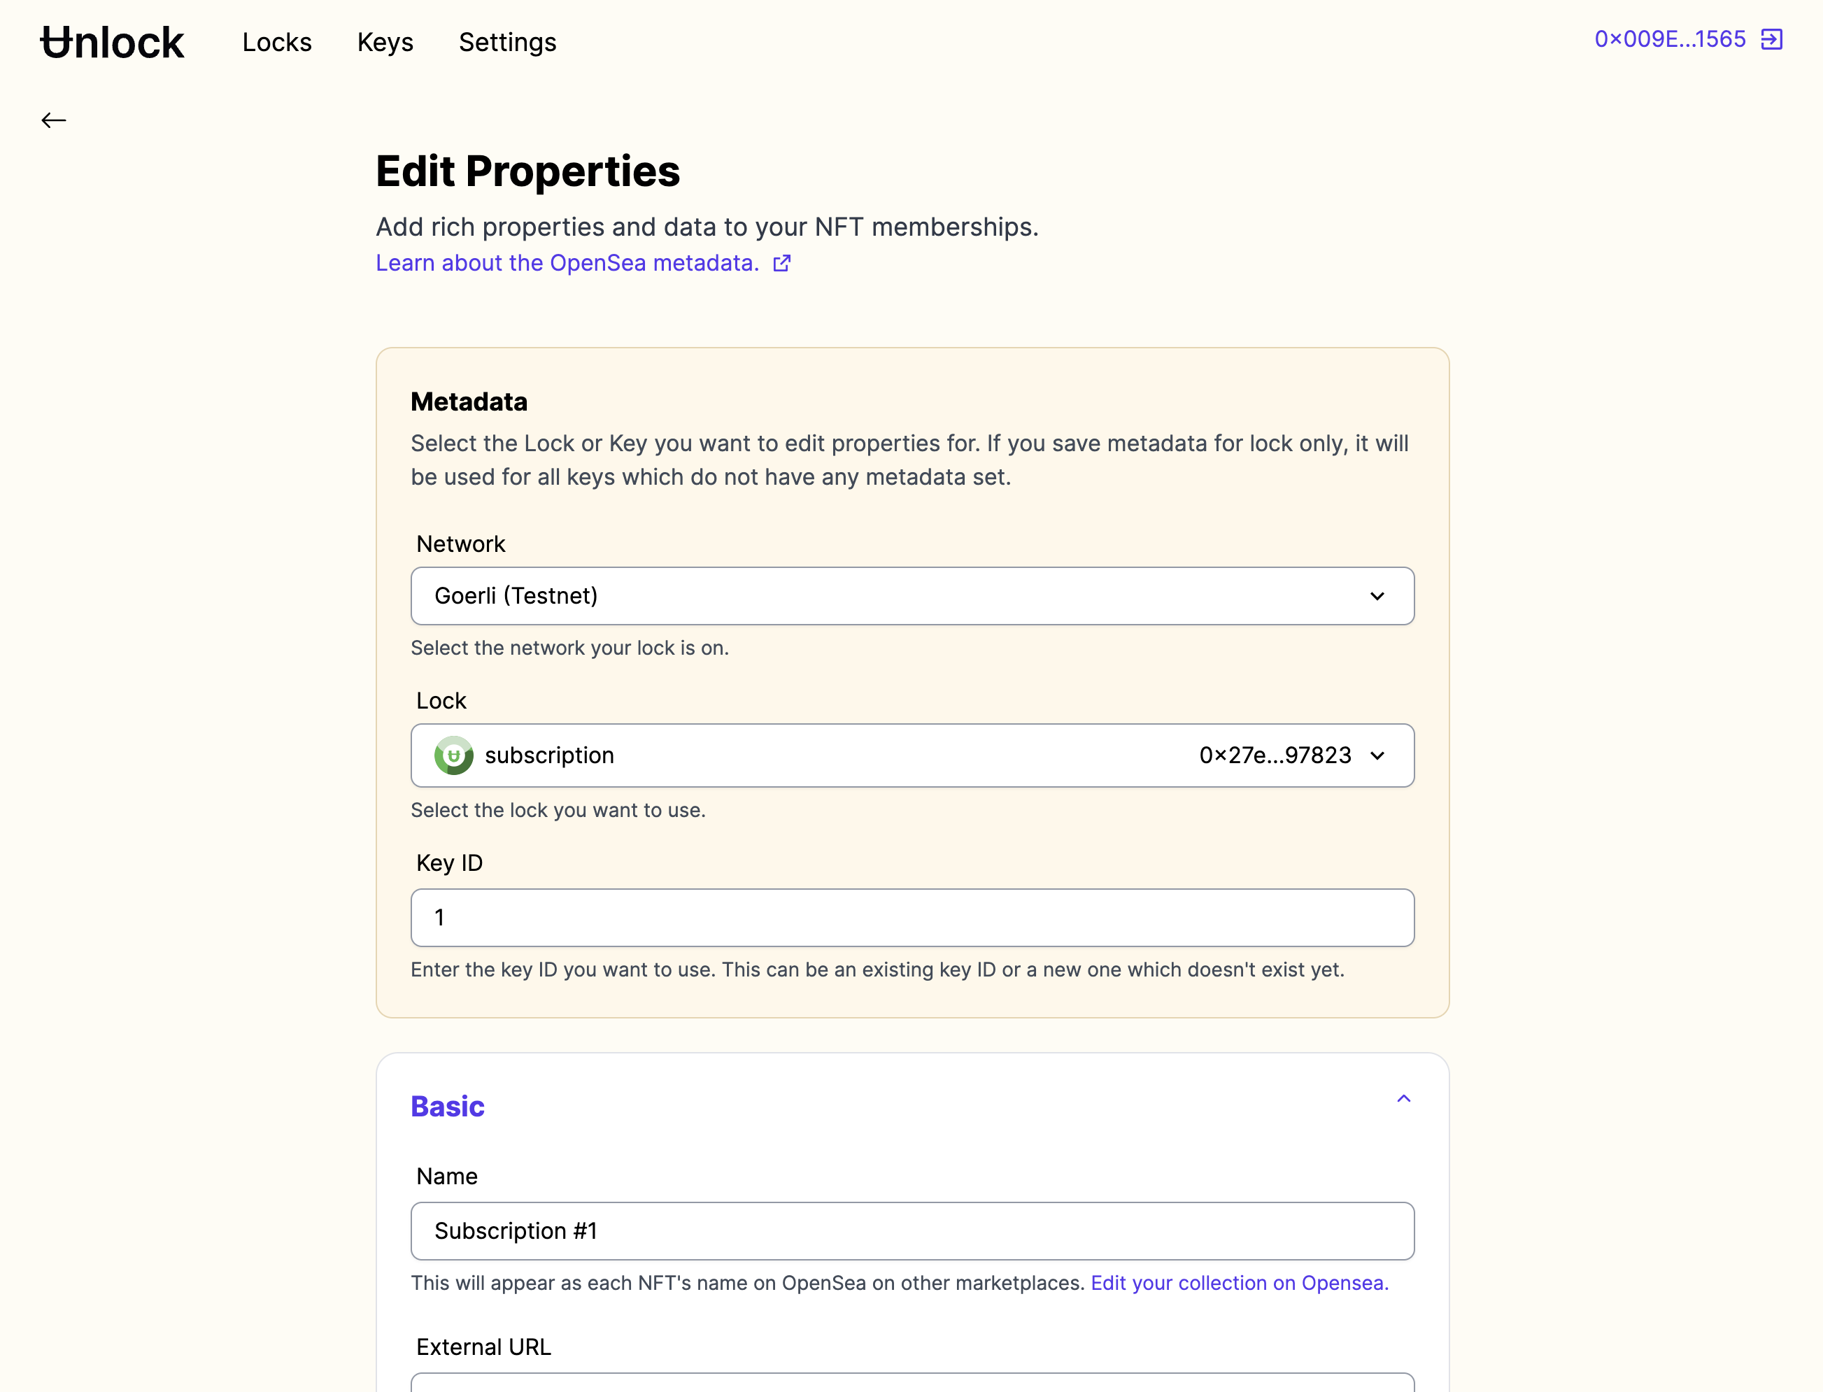The width and height of the screenshot is (1823, 1392).
Task: Click the wallet address 0x009E...1565
Action: coord(1671,39)
